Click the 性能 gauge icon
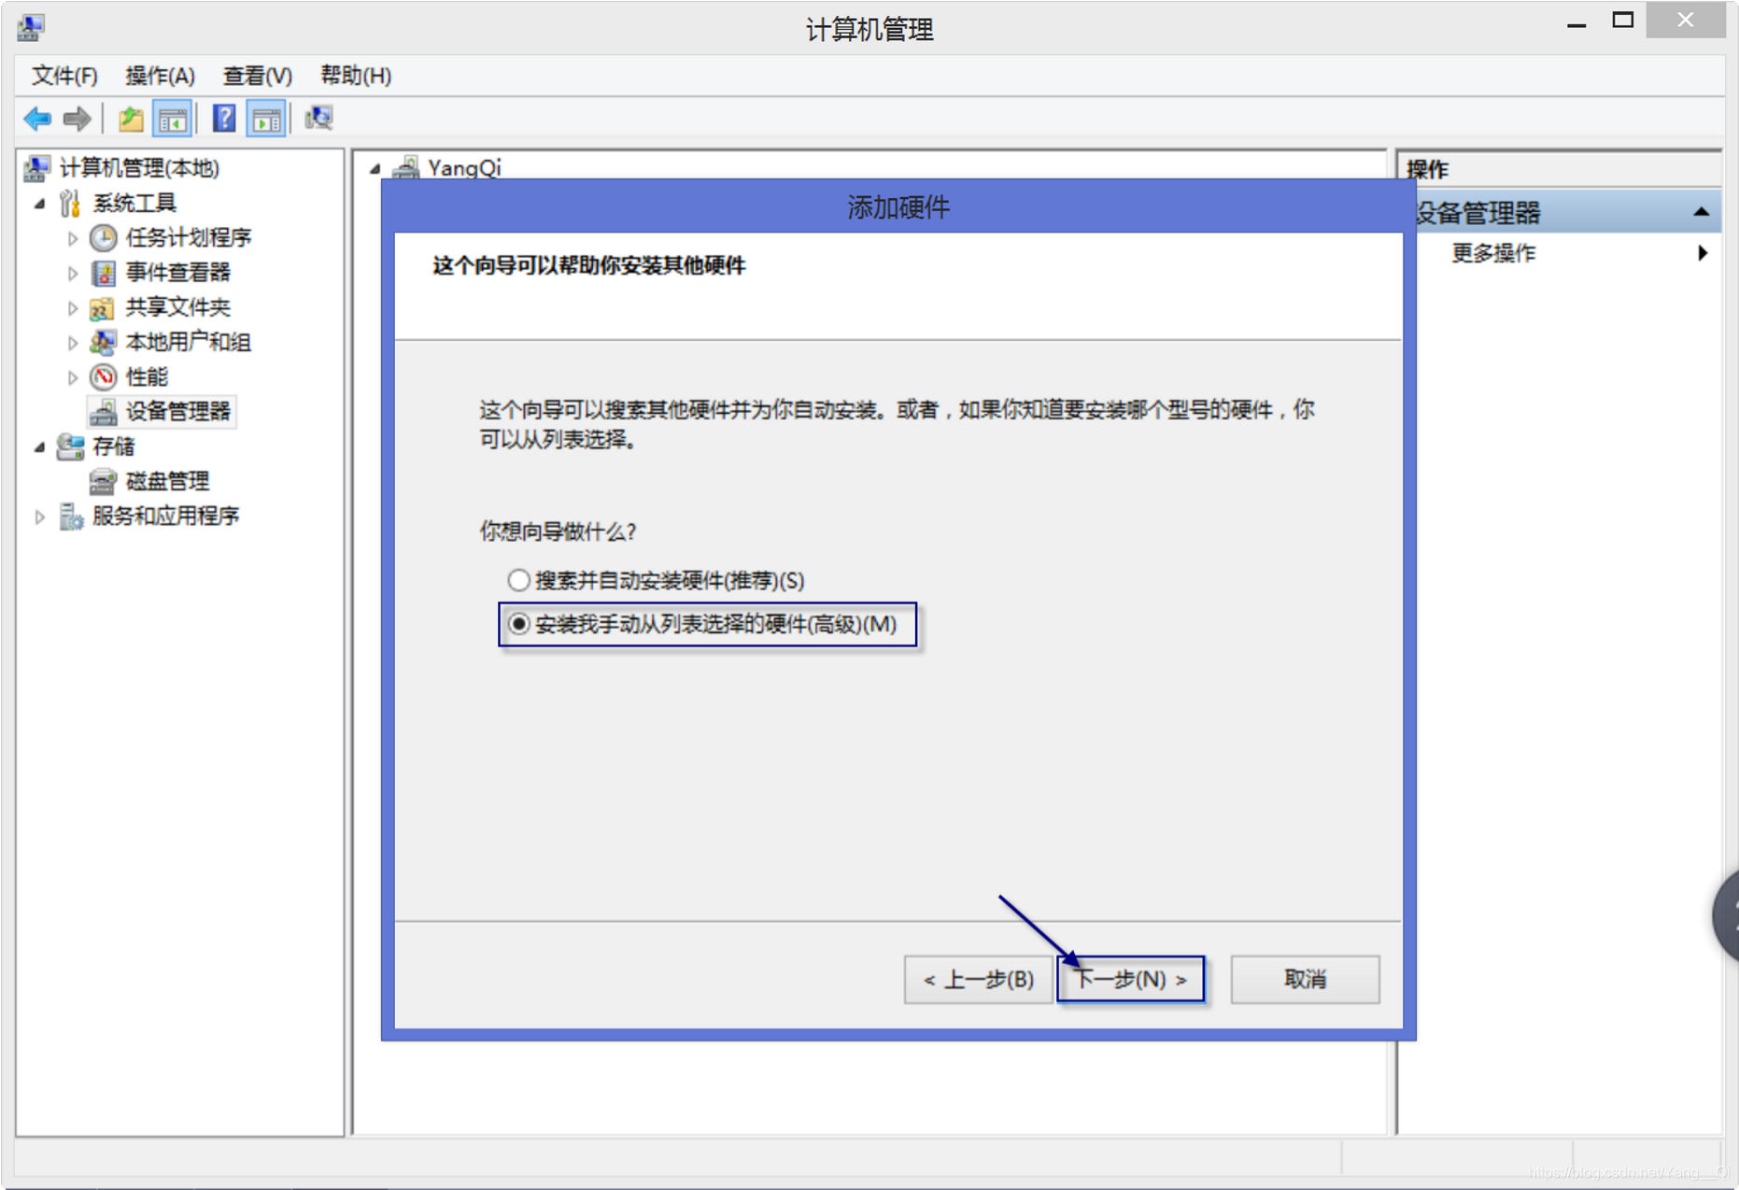1739x1190 pixels. pos(103,376)
